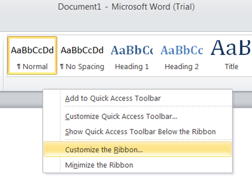Apply the Heading 1 style

tap(132, 55)
